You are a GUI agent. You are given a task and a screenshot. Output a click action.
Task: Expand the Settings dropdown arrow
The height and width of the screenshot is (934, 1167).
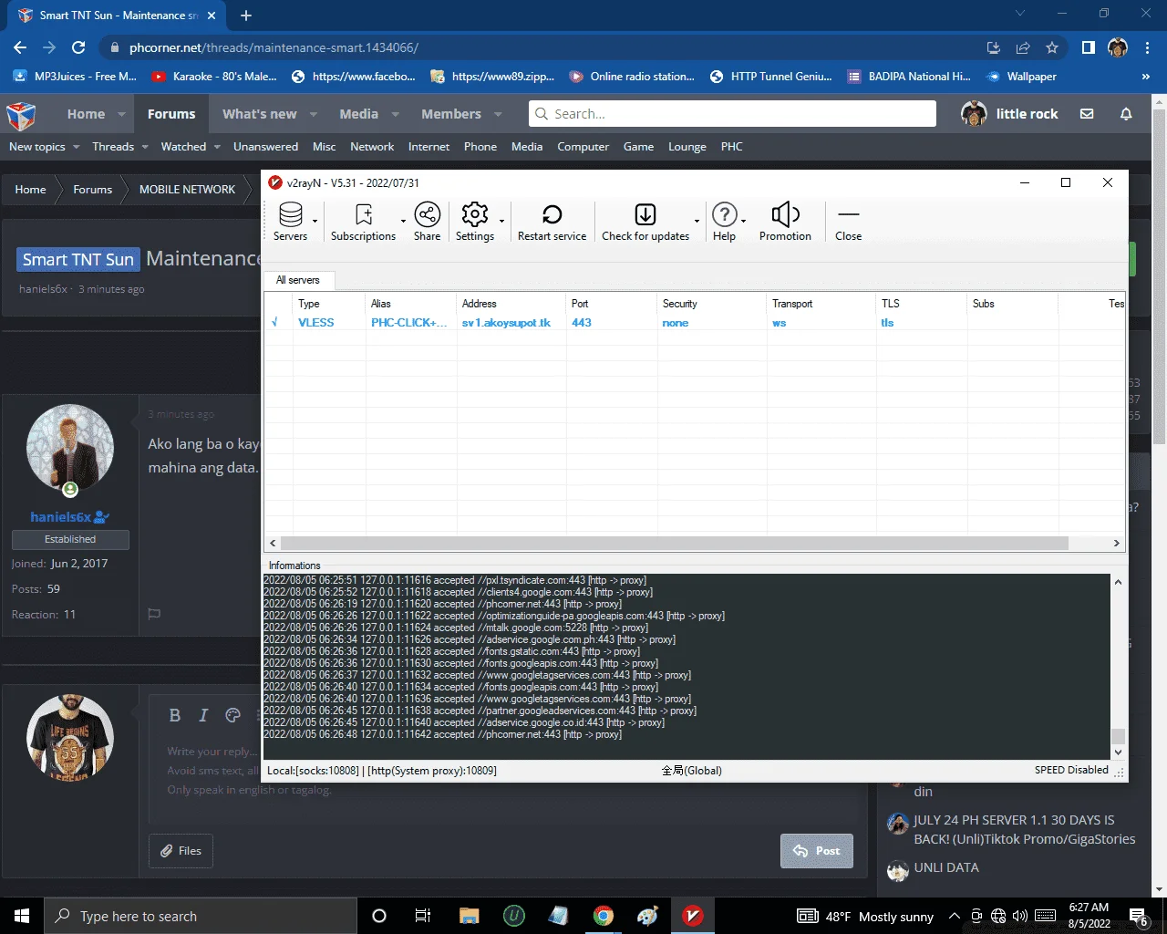tap(501, 222)
